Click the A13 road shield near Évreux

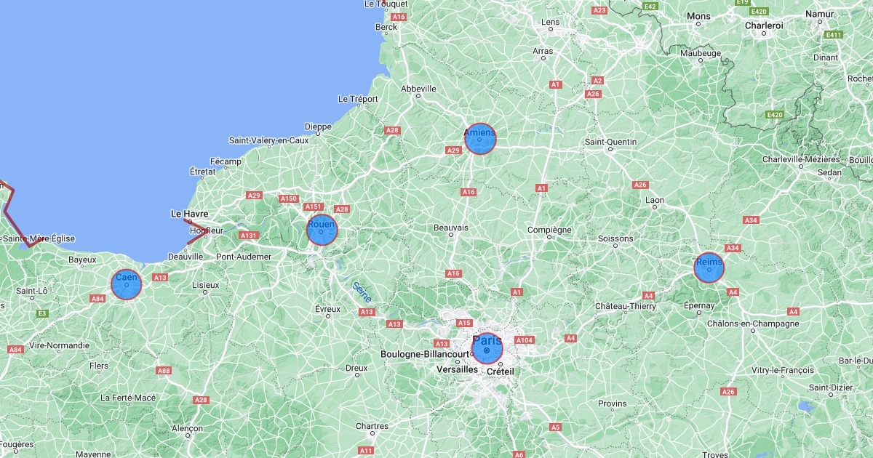pos(367,312)
